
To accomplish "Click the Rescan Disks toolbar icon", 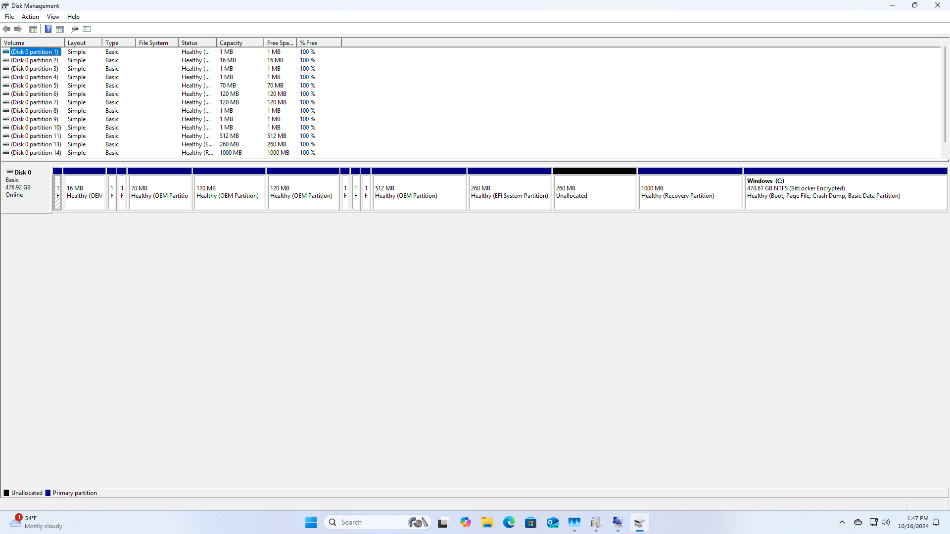I will (75, 29).
